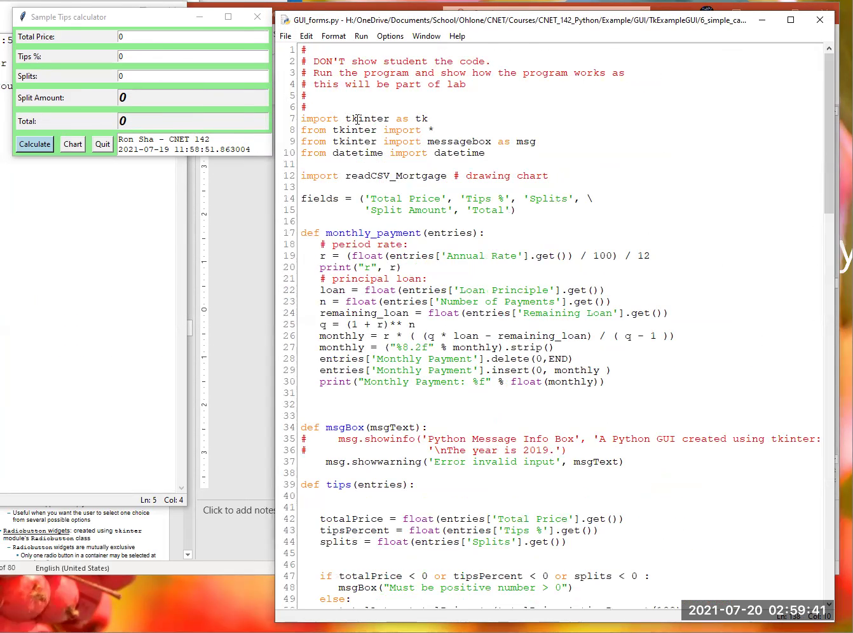Click the 'Ron Sha - CNET 142' label
This screenshot has width=853, height=633.
(x=163, y=139)
